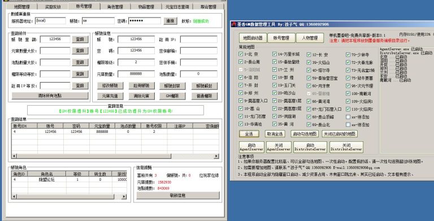Click 查询 button in the 元宝数量大于 row
The height and width of the screenshot is (221, 434).
[x=80, y=51]
